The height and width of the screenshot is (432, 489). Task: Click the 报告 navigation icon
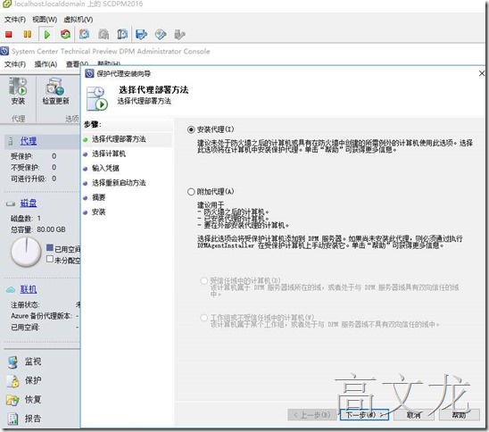(12, 419)
